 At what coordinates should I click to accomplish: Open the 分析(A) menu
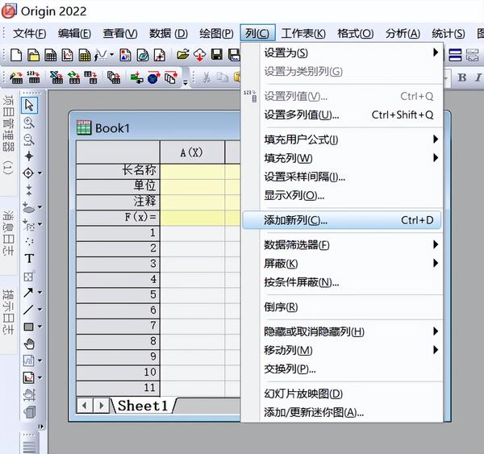point(403,33)
